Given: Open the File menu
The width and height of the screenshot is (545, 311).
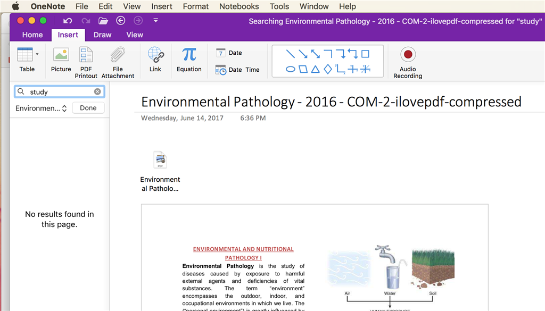Looking at the screenshot, I should 81,6.
